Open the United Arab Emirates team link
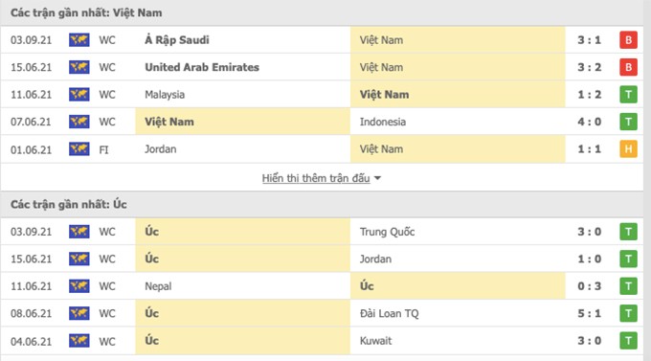This screenshot has width=651, height=361. pos(202,67)
